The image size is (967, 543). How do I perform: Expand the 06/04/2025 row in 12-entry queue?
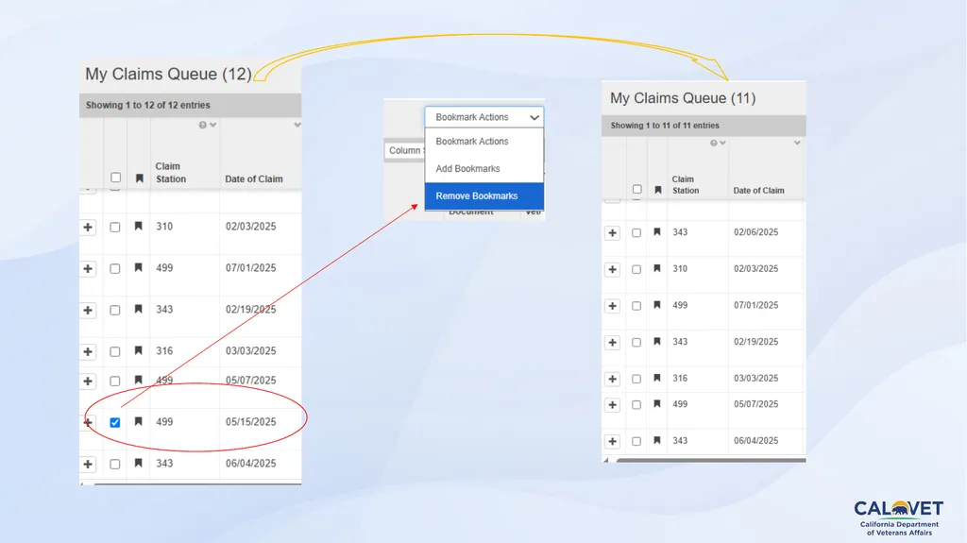pyautogui.click(x=88, y=464)
